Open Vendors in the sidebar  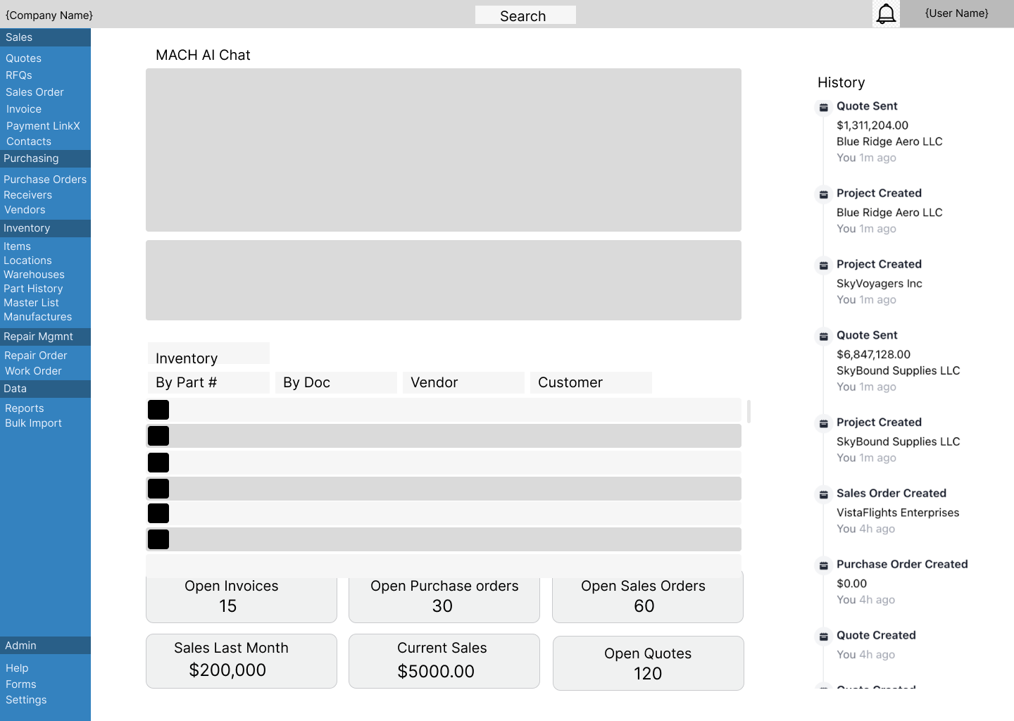point(25,210)
